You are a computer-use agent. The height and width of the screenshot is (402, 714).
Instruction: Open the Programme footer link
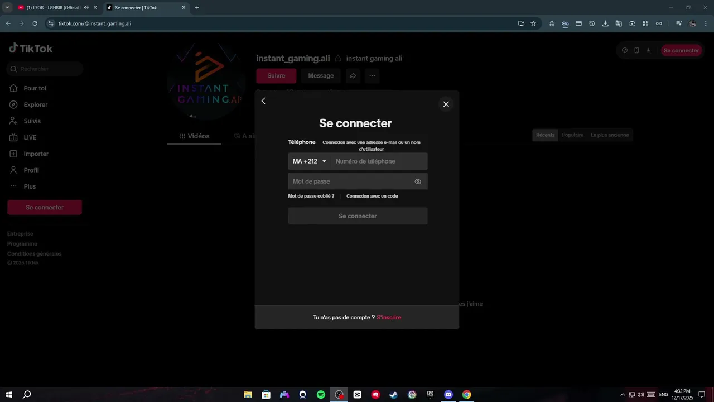22,244
